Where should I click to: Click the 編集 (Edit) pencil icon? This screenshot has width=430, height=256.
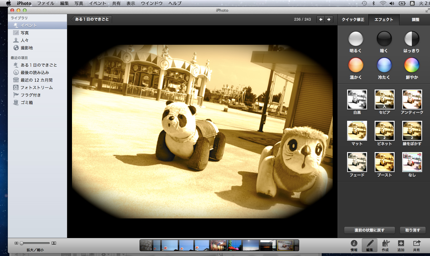[370, 243]
